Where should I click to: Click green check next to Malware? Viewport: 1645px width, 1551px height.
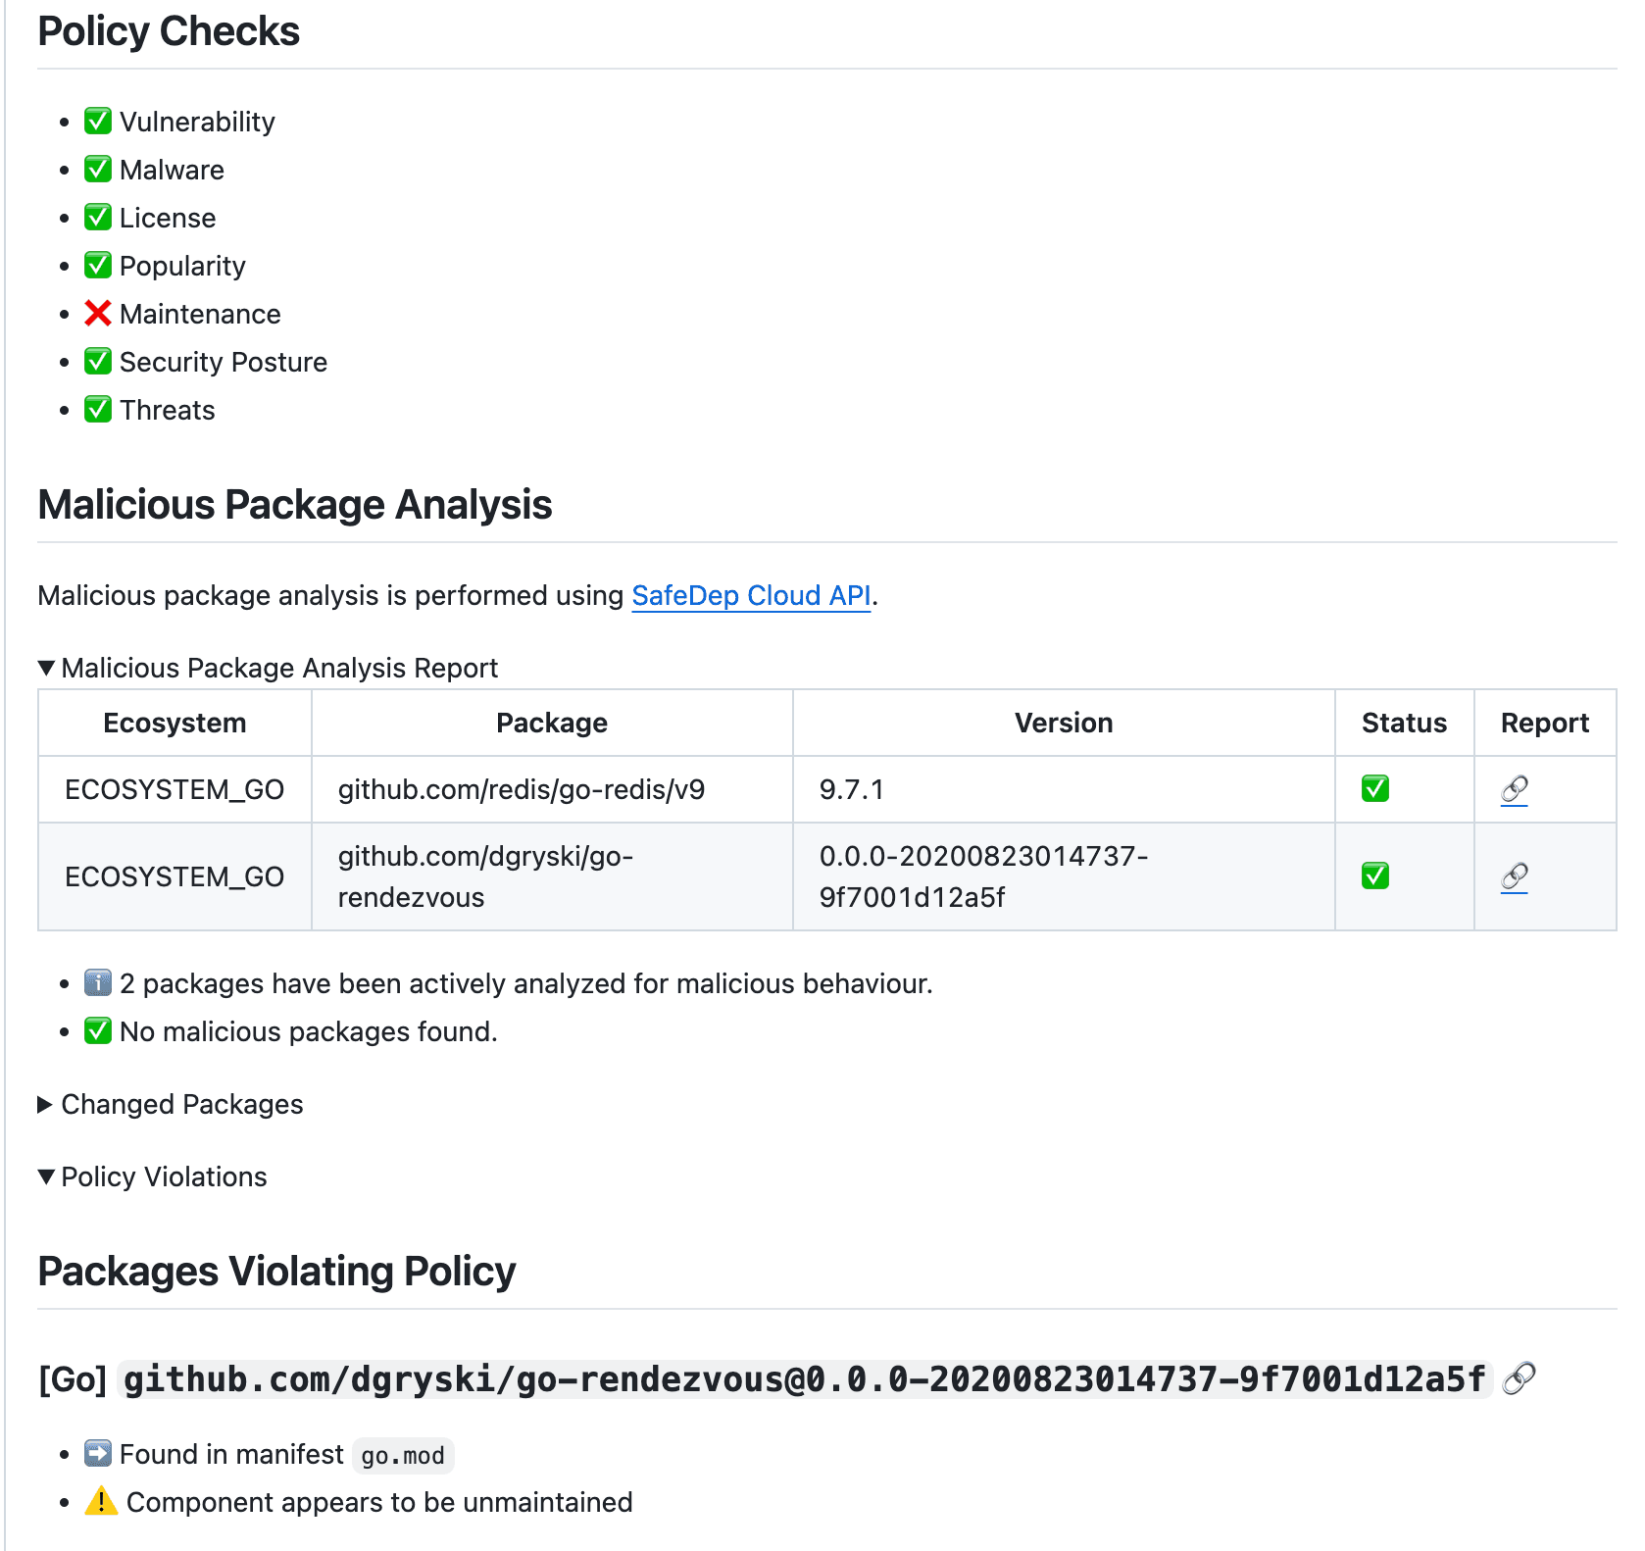click(97, 169)
